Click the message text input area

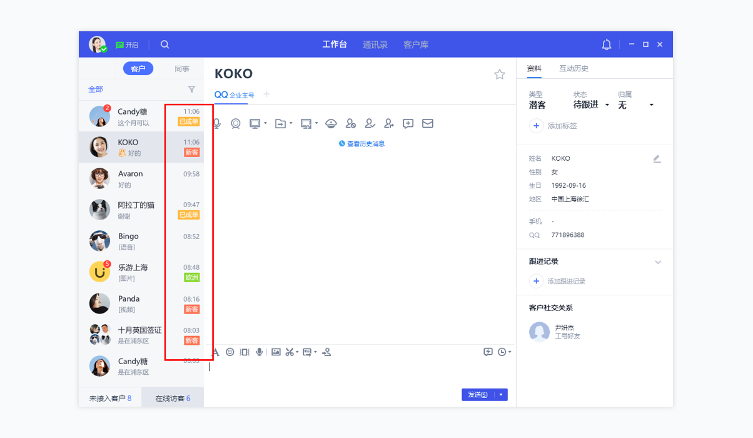pos(360,373)
